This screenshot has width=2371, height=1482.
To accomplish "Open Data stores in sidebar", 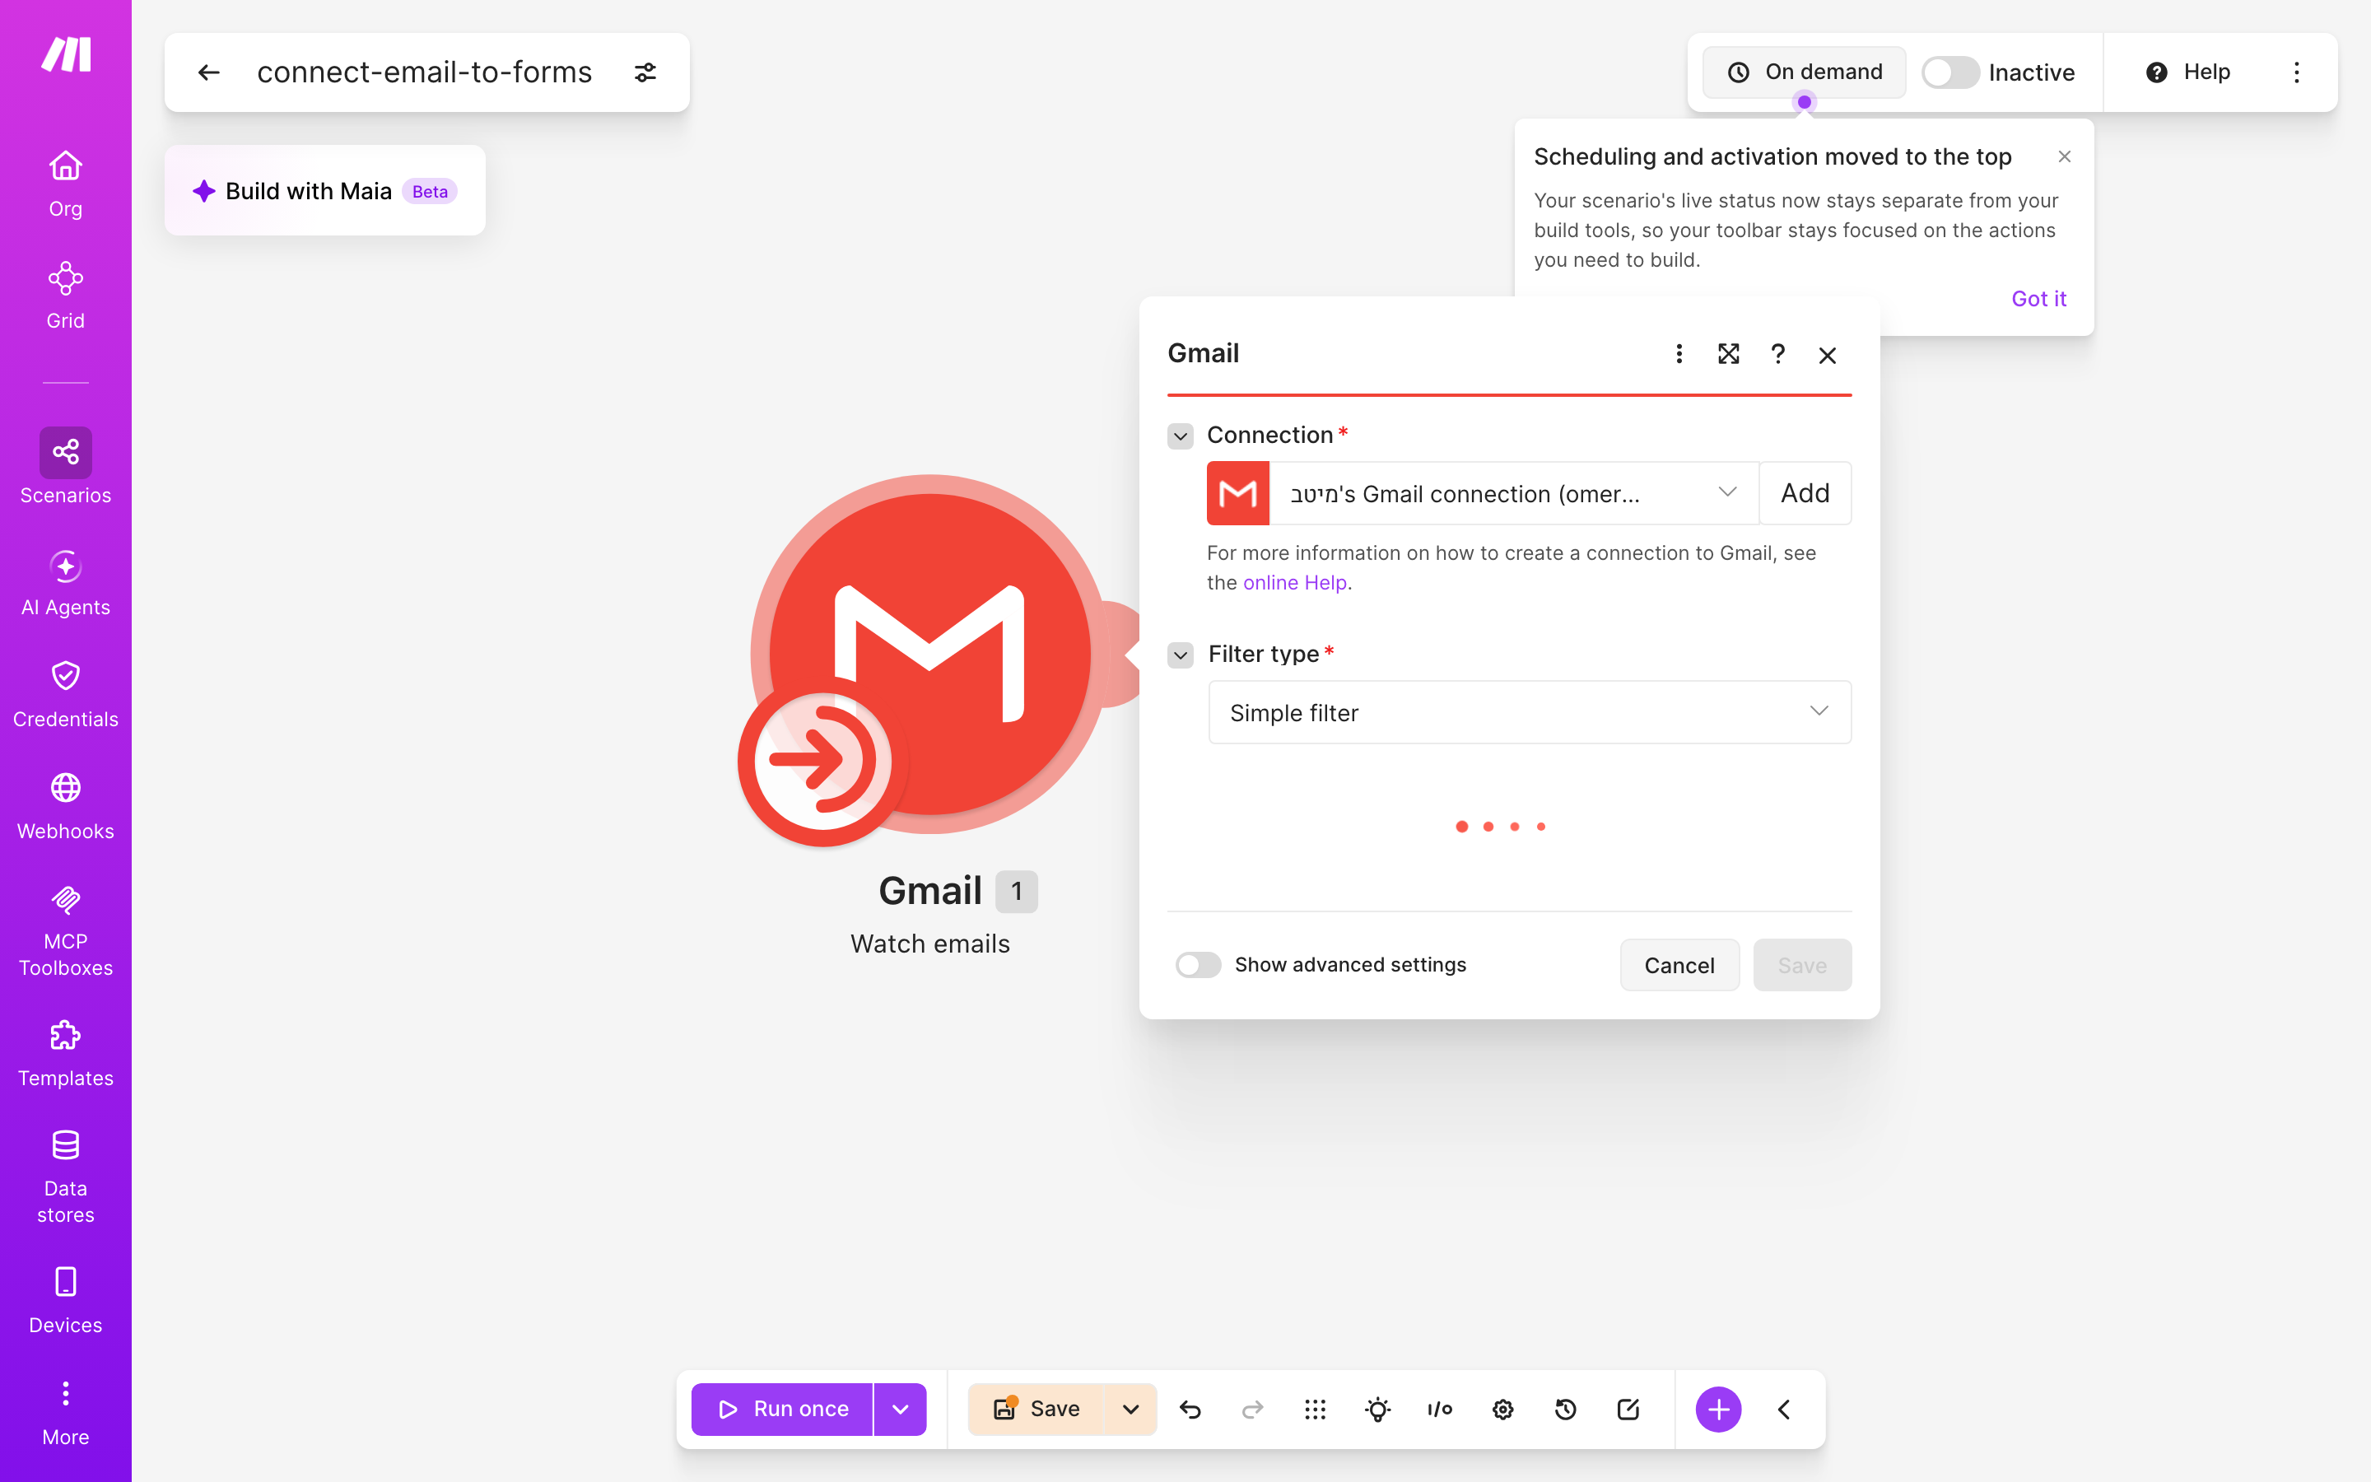I will coord(66,1177).
